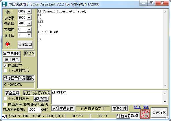Image resolution: width=171 pixels, height=121 pixels.
Task: Click the ATE line in receive area
Action: [x=40, y=22]
